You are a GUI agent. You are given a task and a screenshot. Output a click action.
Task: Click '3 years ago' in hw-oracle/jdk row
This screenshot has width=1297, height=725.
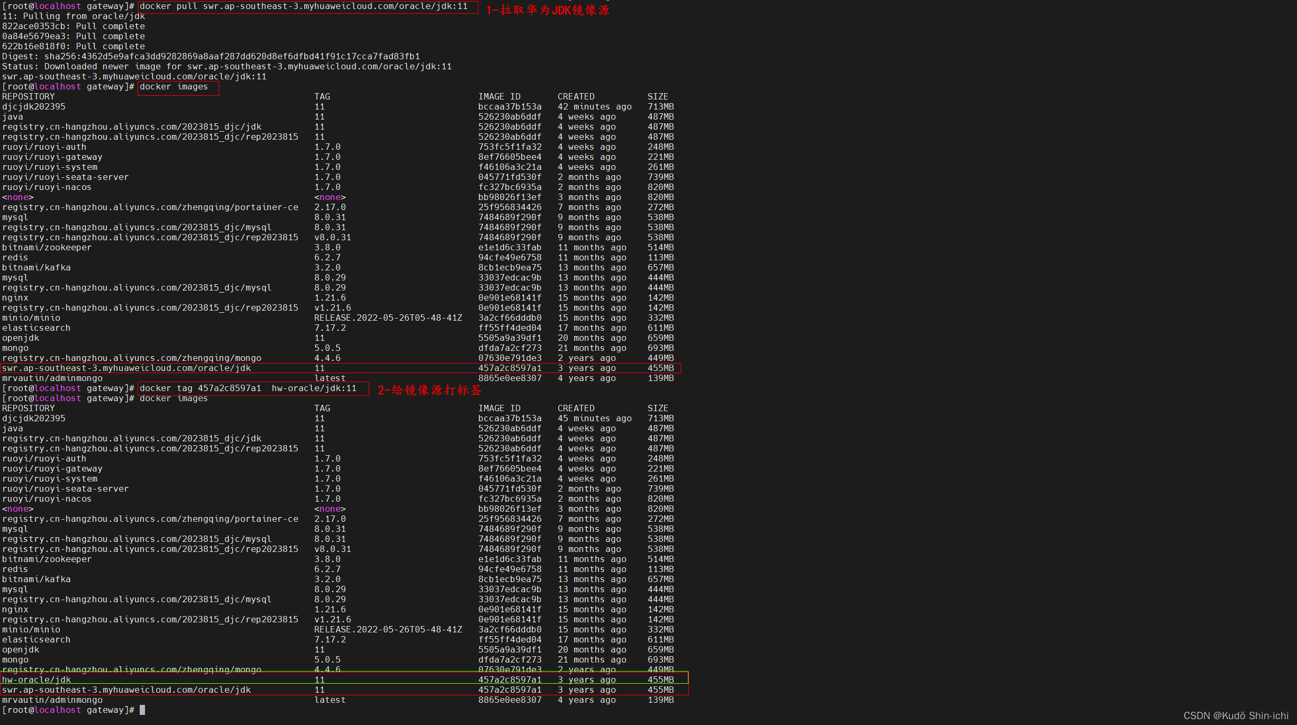click(587, 680)
